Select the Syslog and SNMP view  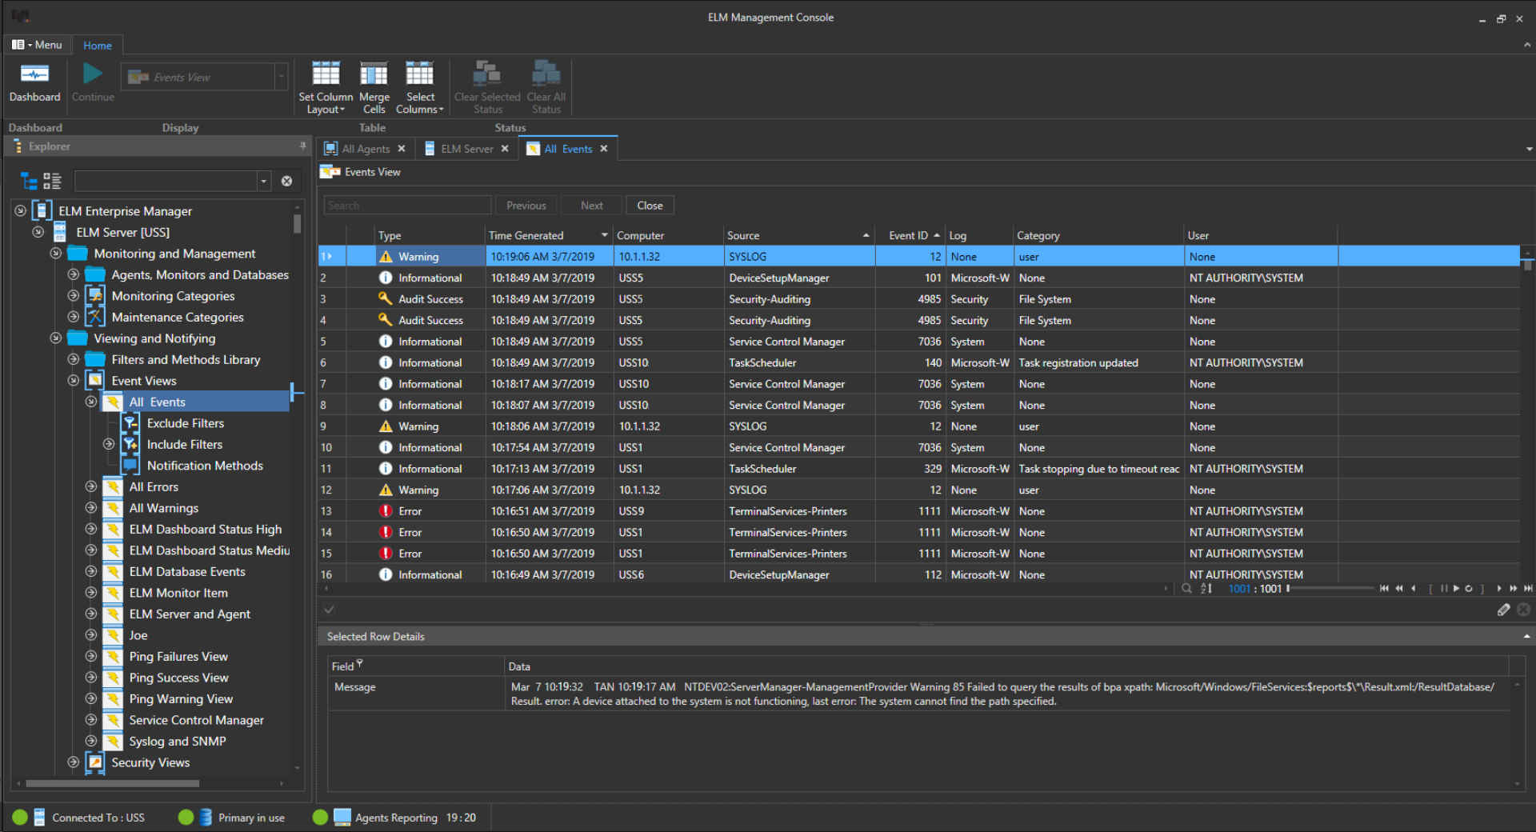tap(178, 741)
